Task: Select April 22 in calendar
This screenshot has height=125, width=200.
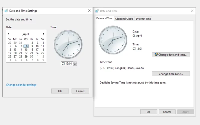Action: [26, 53]
